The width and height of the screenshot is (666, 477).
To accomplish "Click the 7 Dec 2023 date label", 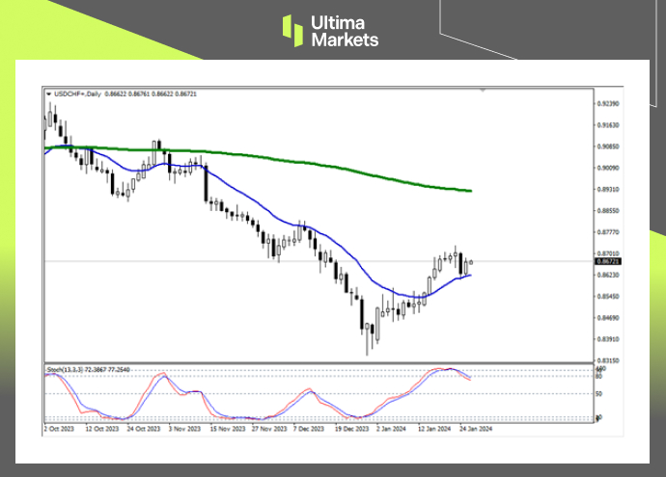I will pyautogui.click(x=309, y=428).
